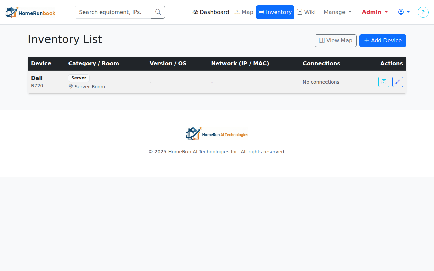Click the pencil edit icon for Dell R720
The width and height of the screenshot is (434, 271).
click(397, 82)
